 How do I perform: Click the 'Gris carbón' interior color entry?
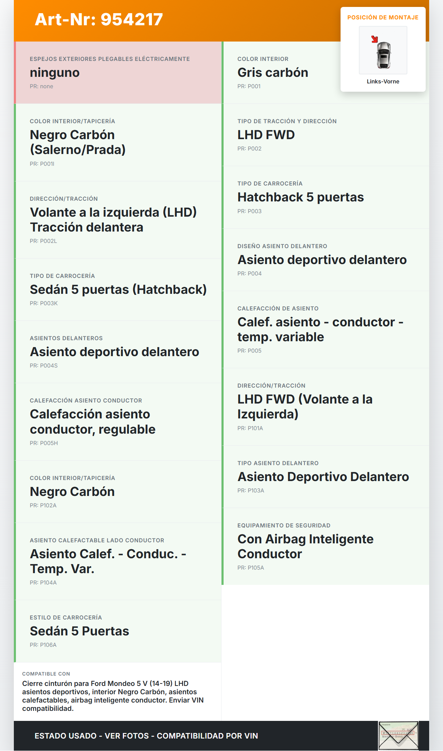point(273,73)
